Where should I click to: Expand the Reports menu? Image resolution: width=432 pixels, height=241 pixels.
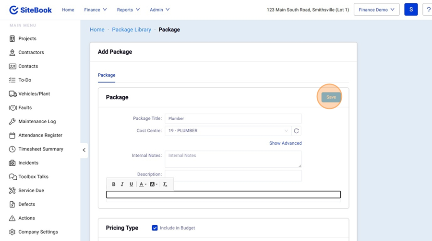[x=128, y=10]
